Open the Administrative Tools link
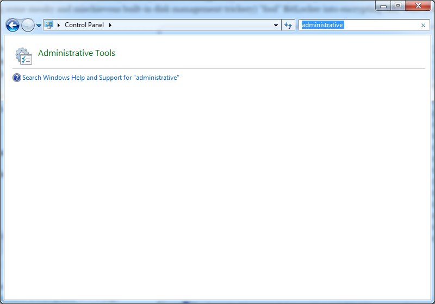This screenshot has height=304, width=435. pos(77,53)
